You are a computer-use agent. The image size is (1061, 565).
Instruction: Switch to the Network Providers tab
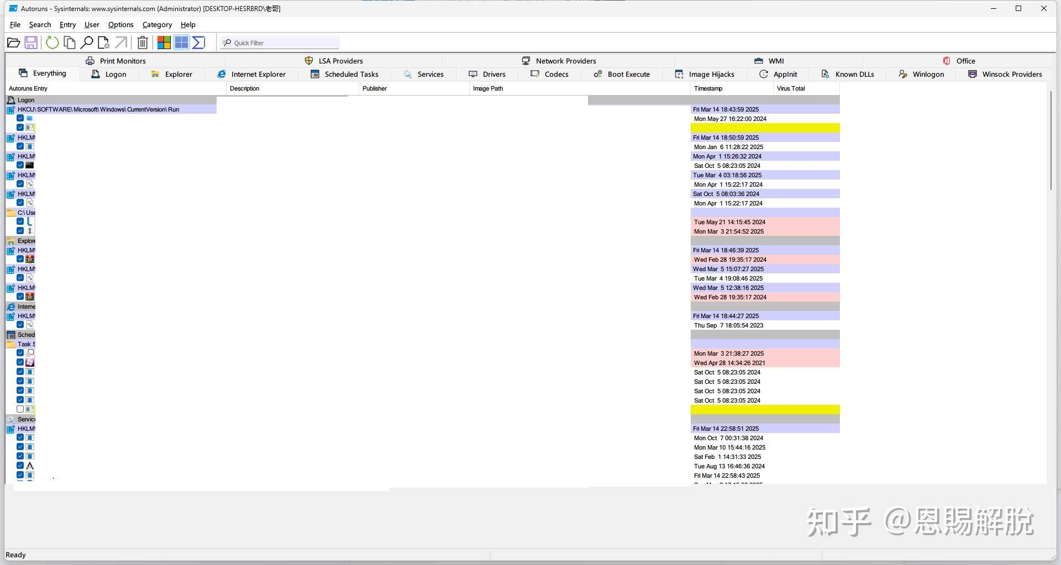559,61
